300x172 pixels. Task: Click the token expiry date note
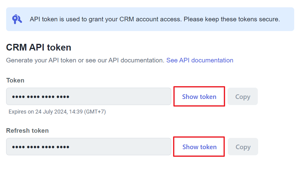point(57,112)
